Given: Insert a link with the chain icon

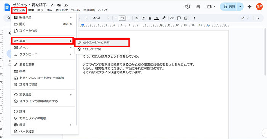Looking at the screenshot, I should (172, 18).
